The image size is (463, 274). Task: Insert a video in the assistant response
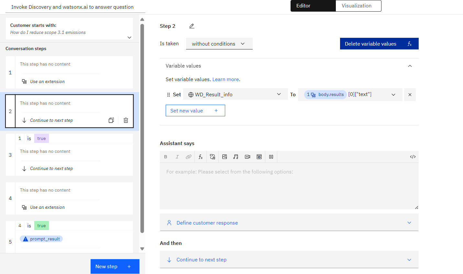point(248,157)
